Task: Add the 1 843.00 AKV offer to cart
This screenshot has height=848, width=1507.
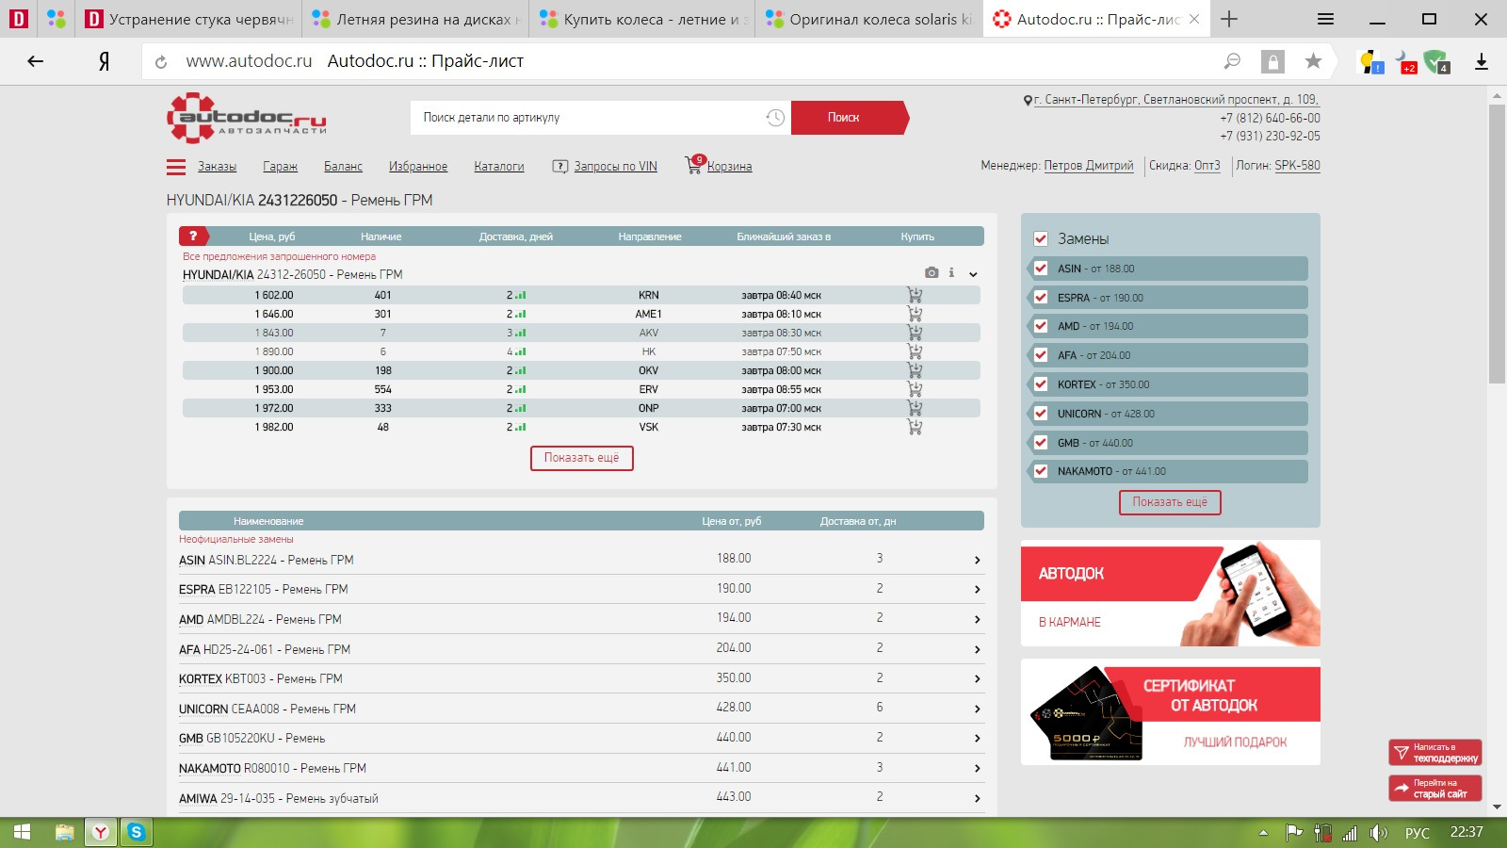Action: click(915, 333)
